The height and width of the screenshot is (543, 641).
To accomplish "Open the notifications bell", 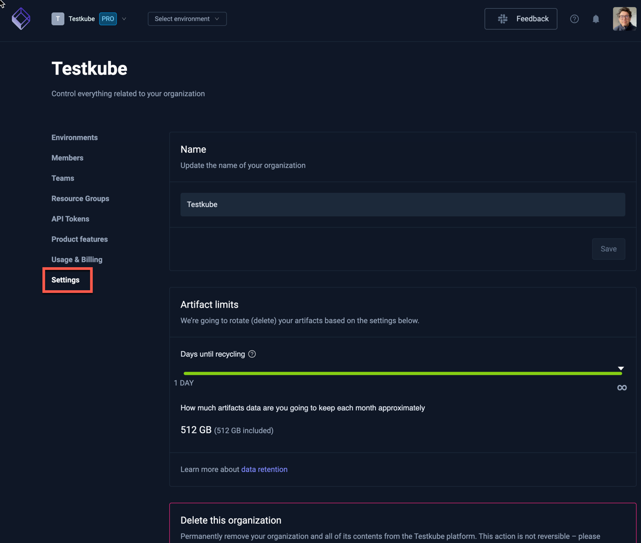I will coord(595,19).
